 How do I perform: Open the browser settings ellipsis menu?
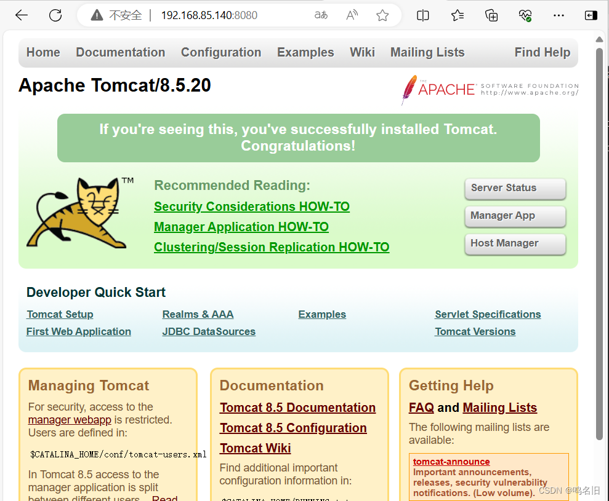559,15
